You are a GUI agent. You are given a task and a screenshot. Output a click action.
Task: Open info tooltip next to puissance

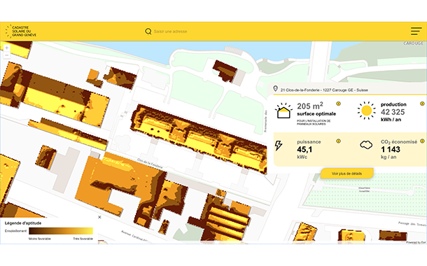click(x=338, y=141)
